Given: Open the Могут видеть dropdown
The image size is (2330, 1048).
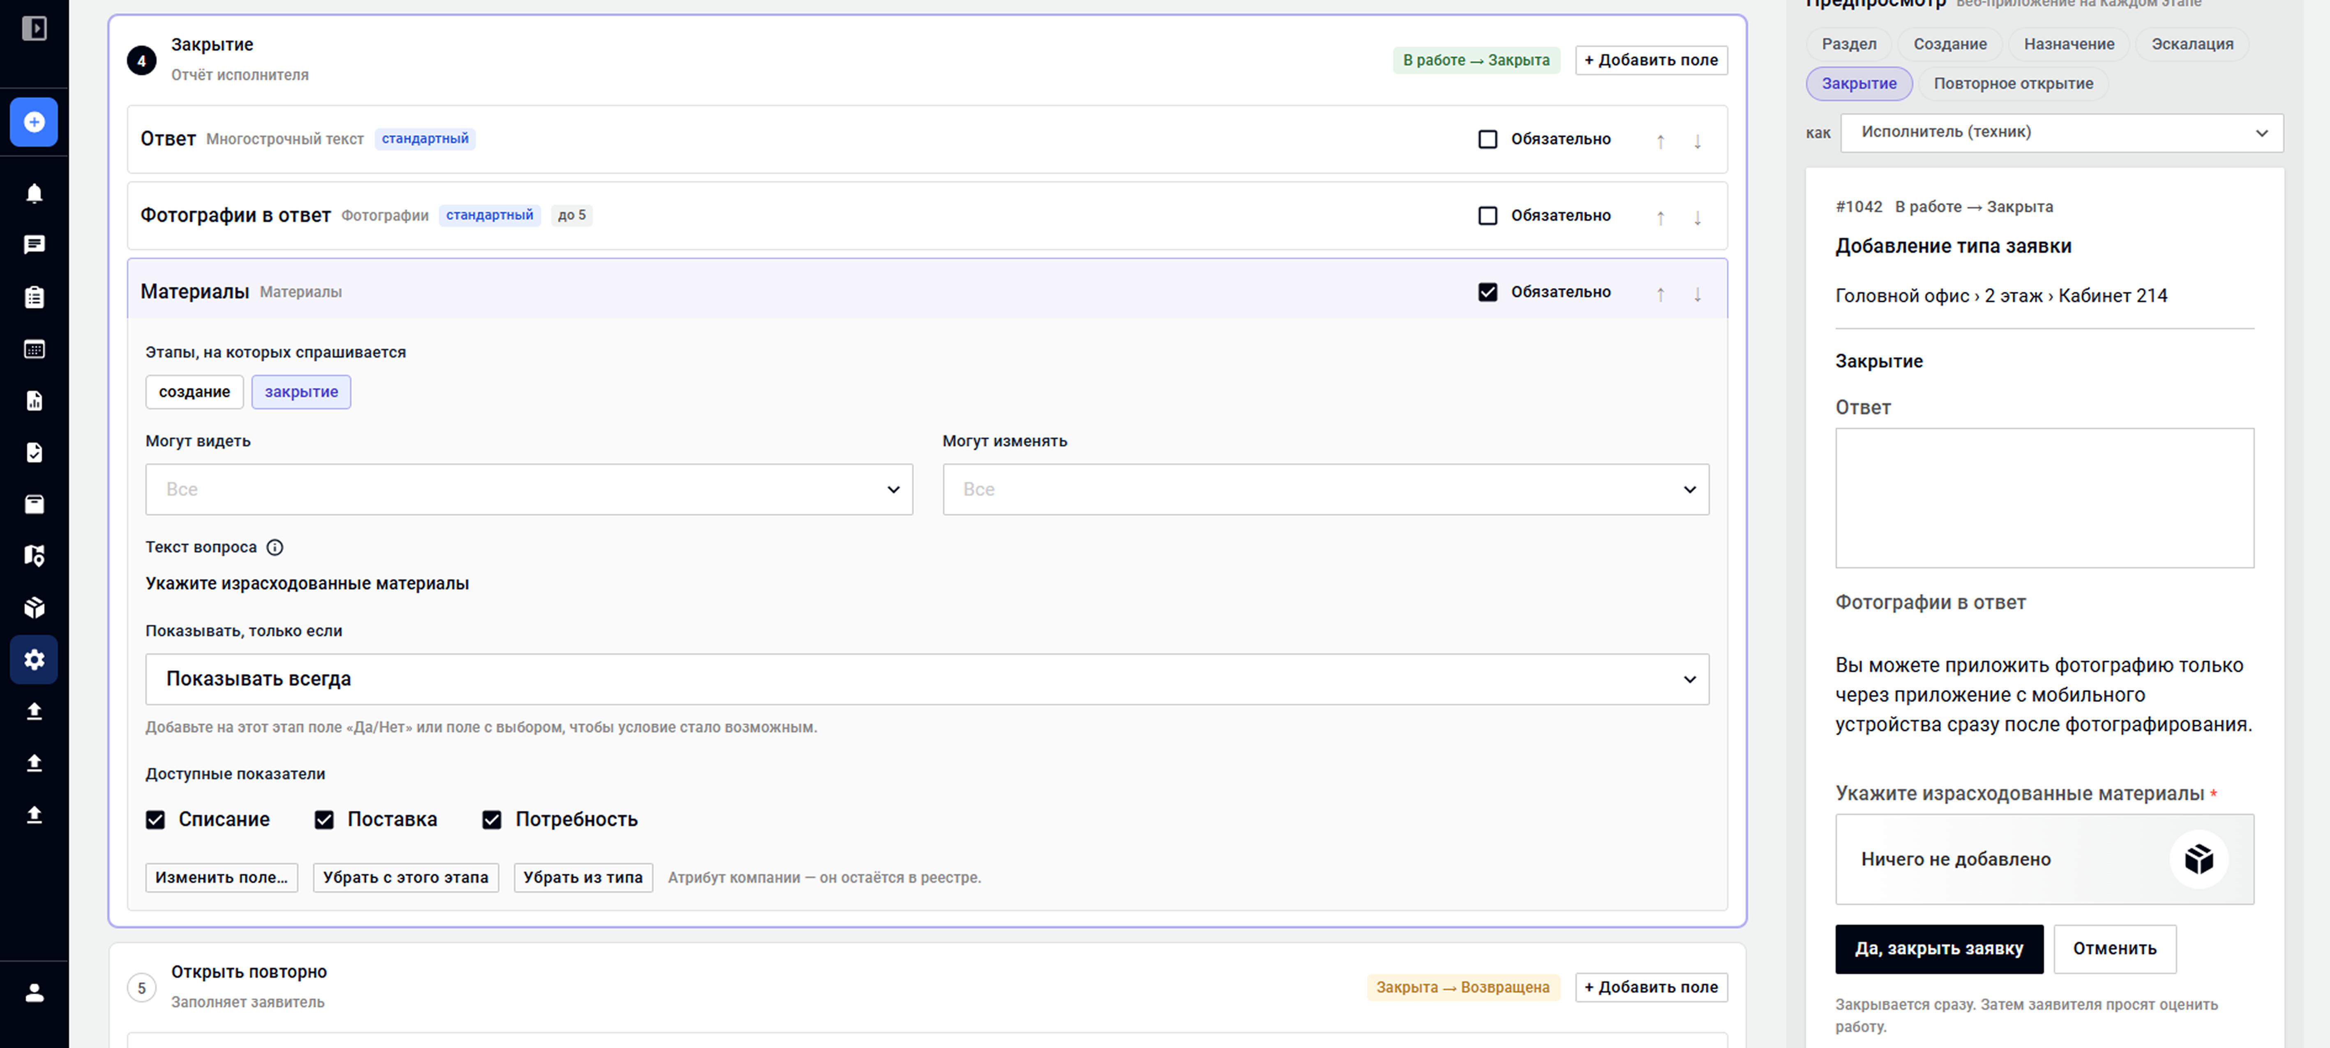Looking at the screenshot, I should (529, 489).
